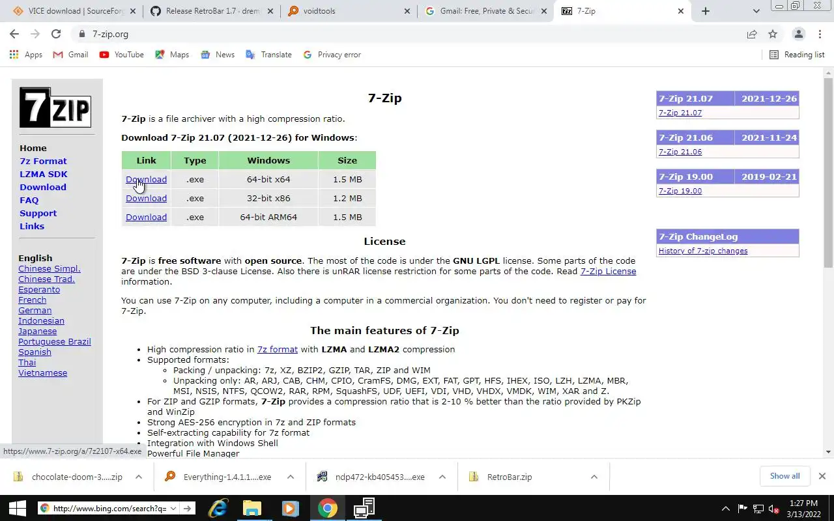Switch to voidtools tab
The width and height of the screenshot is (834, 521).
(x=349, y=11)
